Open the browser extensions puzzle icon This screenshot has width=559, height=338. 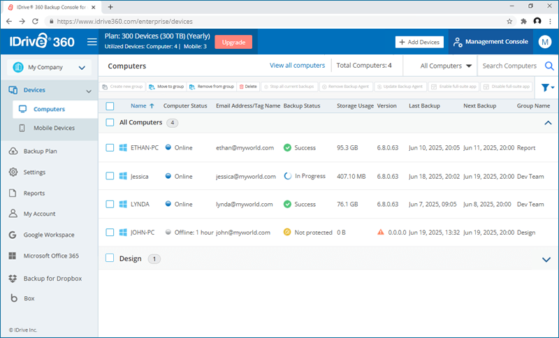click(523, 22)
